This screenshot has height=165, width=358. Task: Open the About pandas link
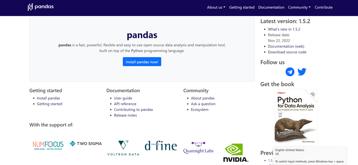click(x=203, y=98)
